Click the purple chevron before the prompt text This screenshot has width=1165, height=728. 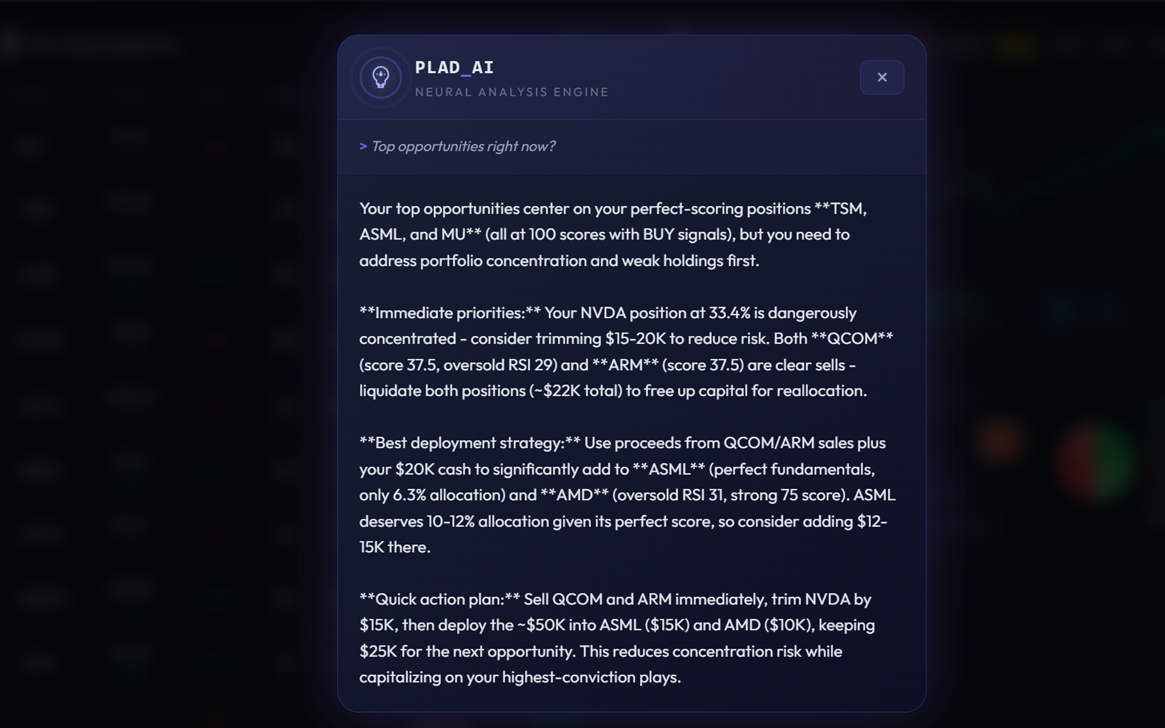362,146
